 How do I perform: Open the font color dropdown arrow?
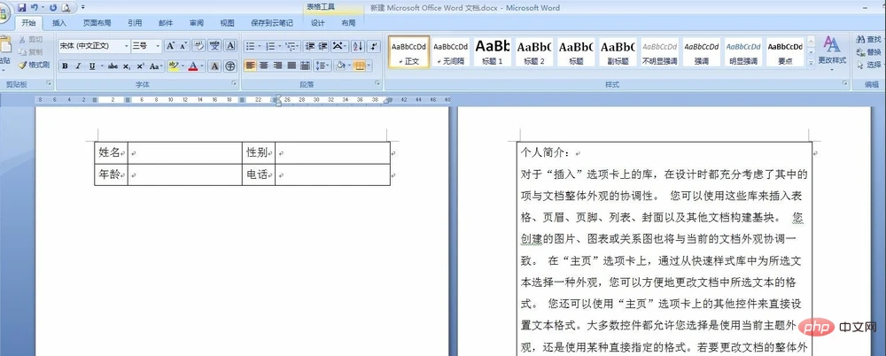(203, 66)
